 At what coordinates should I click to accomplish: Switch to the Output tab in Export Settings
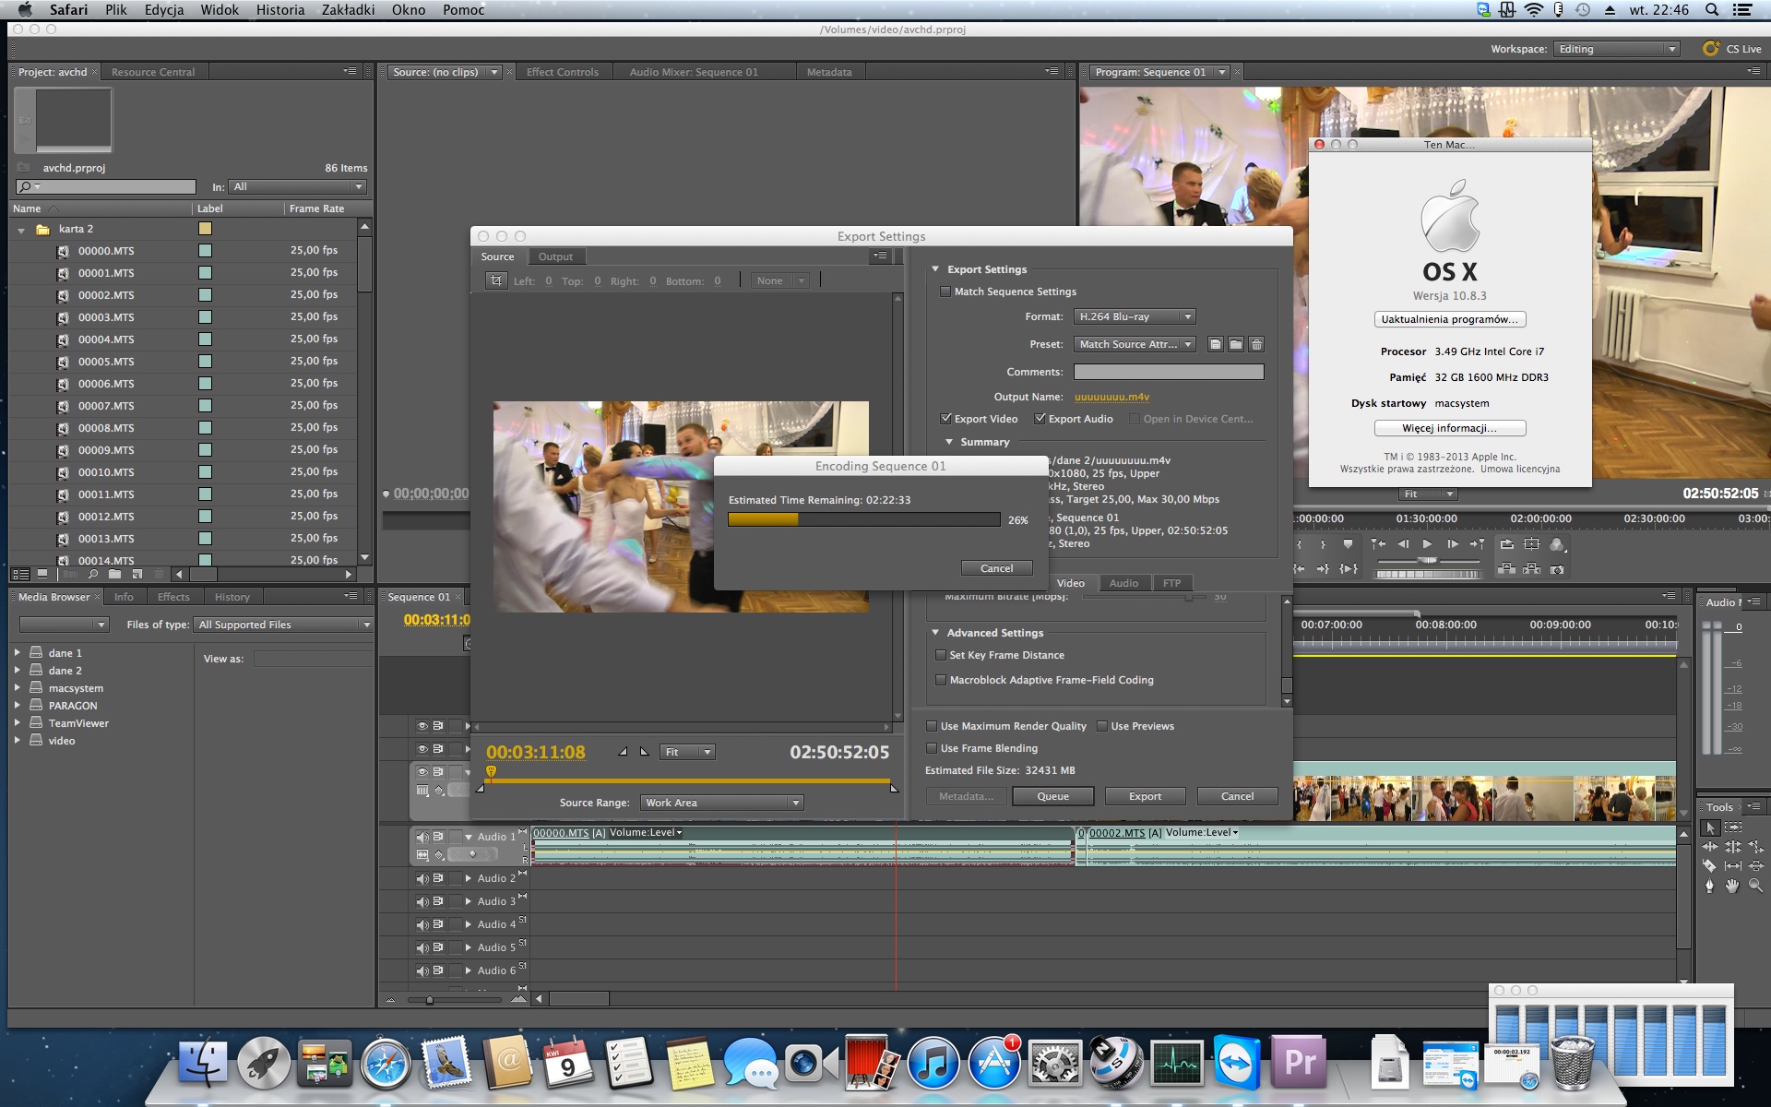pos(555,256)
